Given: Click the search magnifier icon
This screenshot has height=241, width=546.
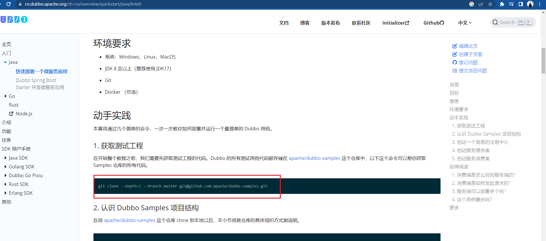Looking at the screenshot, I should coord(495,23).
